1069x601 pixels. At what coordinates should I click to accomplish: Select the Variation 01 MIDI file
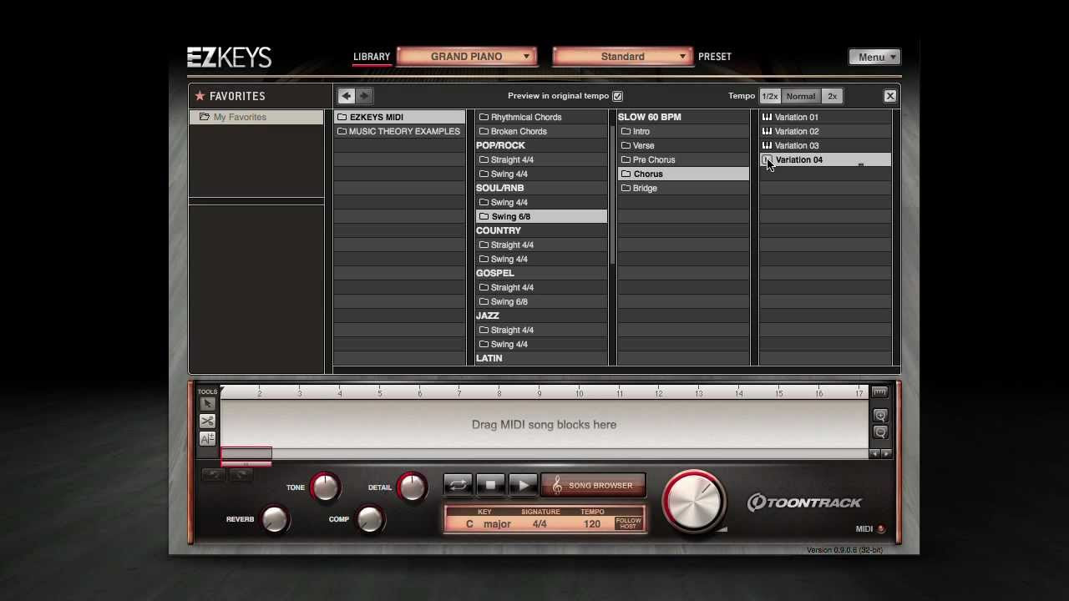(825, 117)
